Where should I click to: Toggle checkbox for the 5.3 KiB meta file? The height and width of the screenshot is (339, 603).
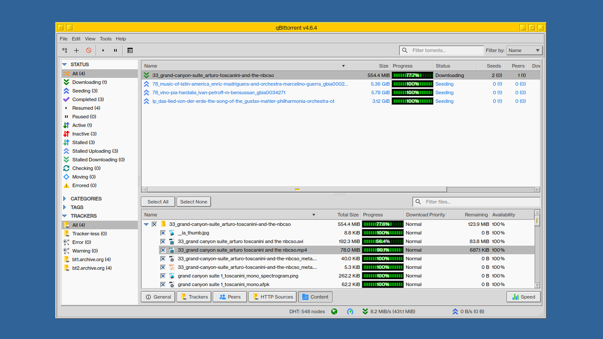coord(163,267)
